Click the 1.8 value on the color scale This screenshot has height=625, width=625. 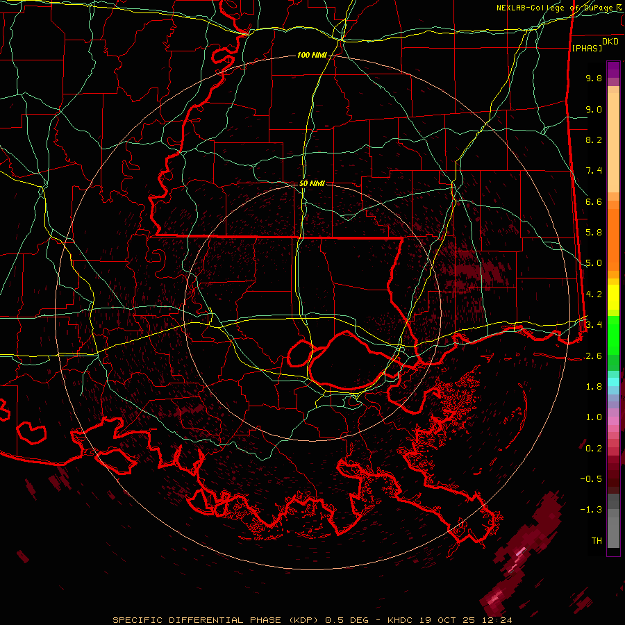click(594, 387)
